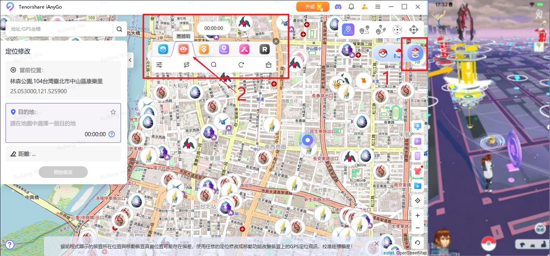The image size is (550, 256).
Task: Select teleport location mode icon
Action: coord(348,30)
